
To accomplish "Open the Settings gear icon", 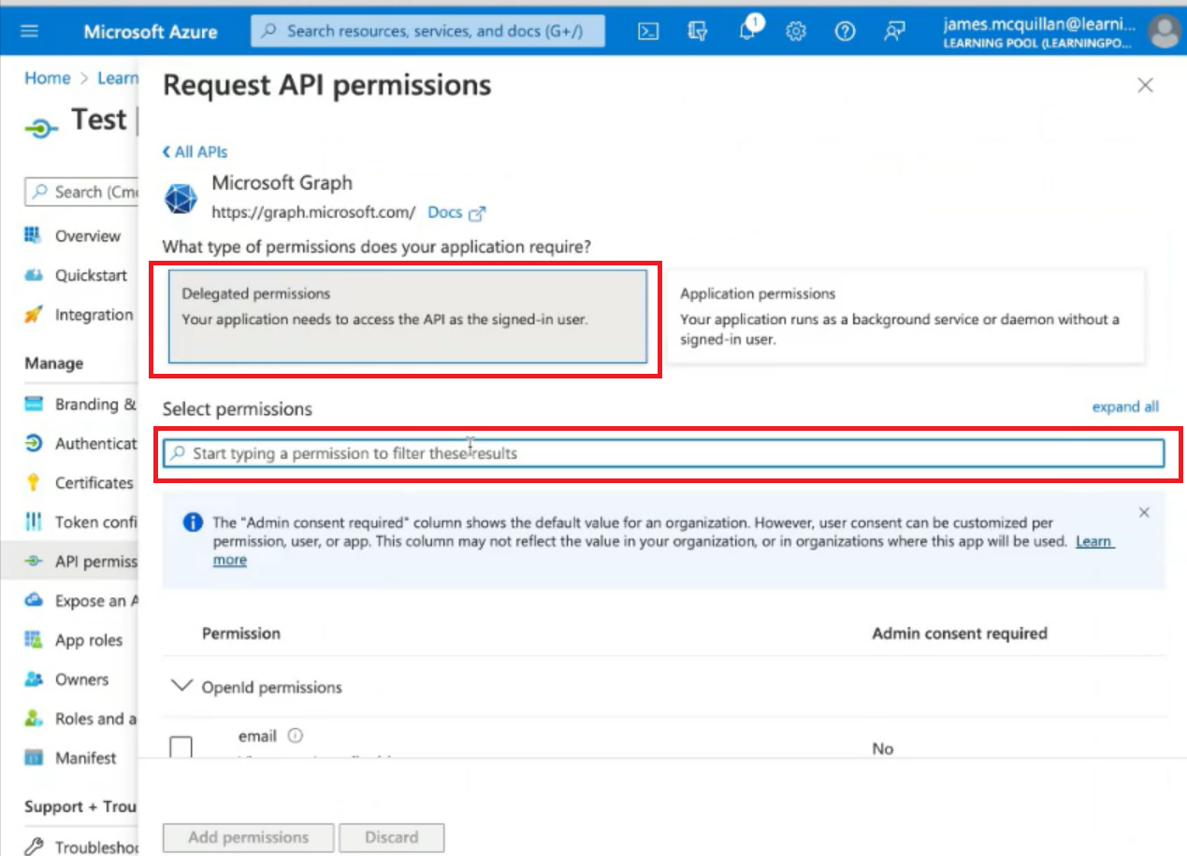I will click(x=796, y=31).
